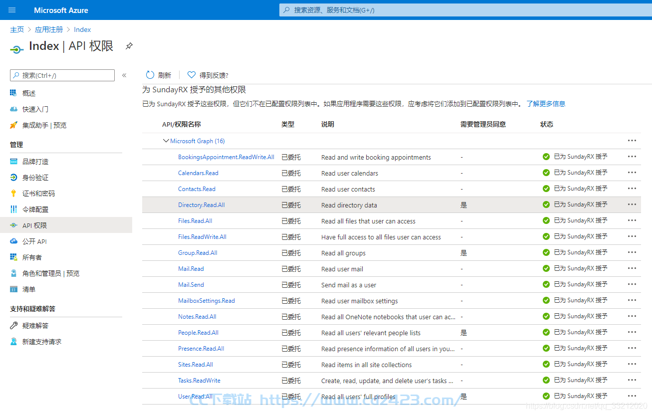
Task: Open 清单 in the sidebar
Action: click(x=29, y=289)
